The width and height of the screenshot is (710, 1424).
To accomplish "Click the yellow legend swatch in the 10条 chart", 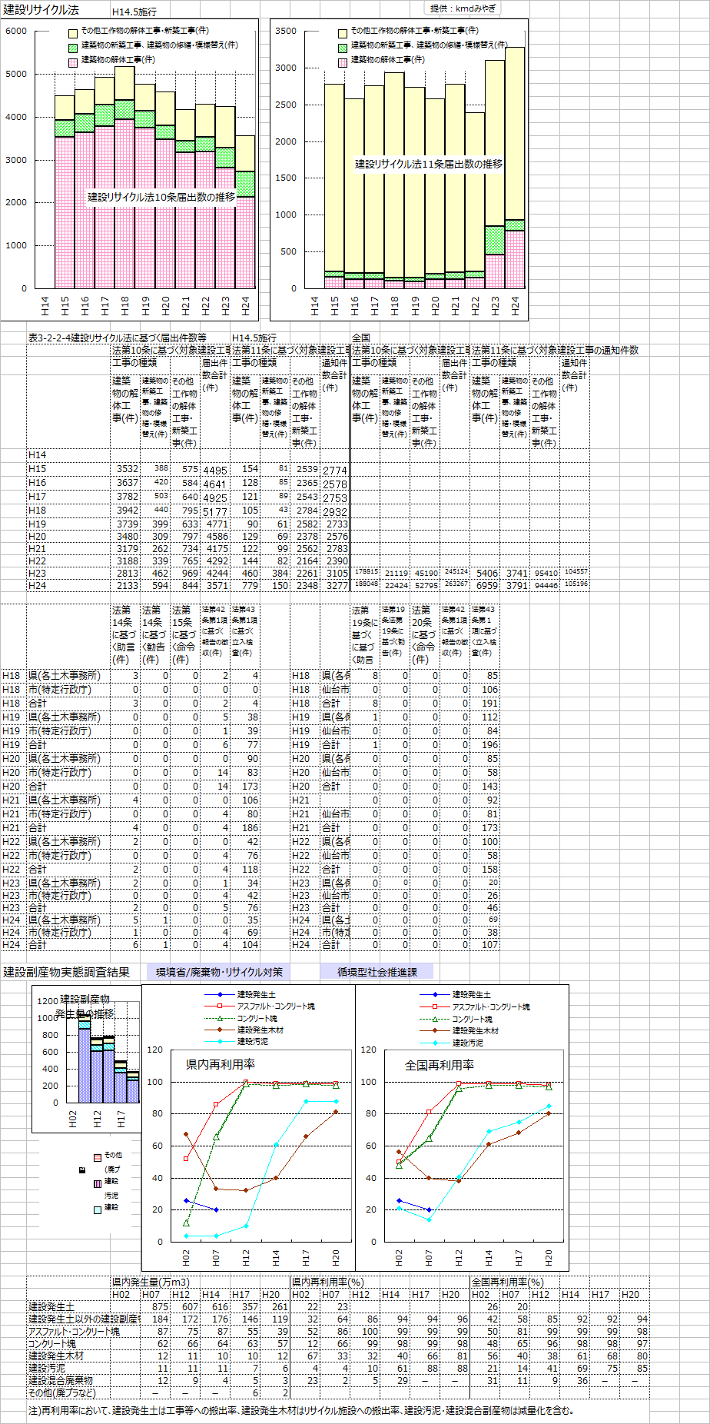I will (x=73, y=34).
